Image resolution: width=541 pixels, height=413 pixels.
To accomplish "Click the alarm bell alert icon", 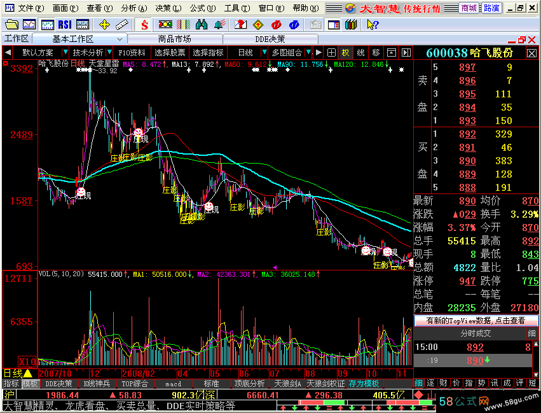I will (x=219, y=25).
